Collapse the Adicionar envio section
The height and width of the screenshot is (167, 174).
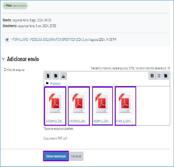pos(3,59)
